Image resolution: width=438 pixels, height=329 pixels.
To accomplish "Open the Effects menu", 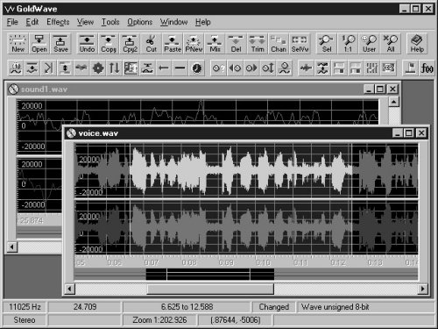I will pos(58,22).
